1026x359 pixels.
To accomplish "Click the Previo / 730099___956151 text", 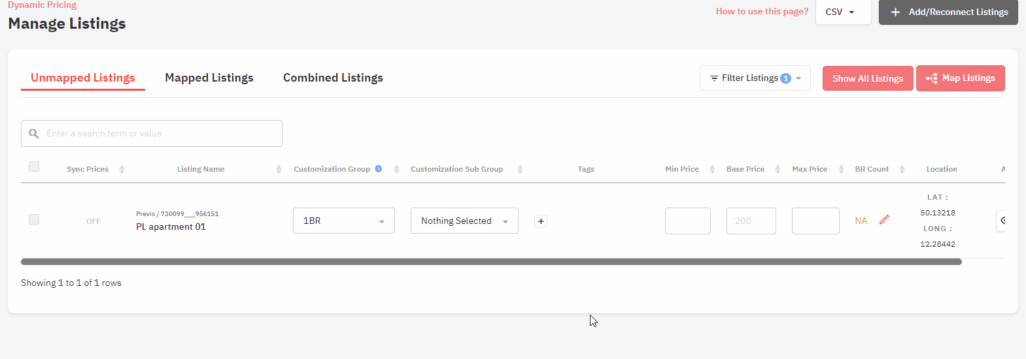I will coord(177,213).
